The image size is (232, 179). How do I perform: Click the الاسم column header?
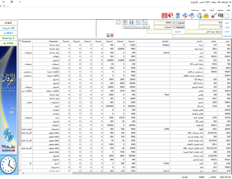(x=200, y=41)
